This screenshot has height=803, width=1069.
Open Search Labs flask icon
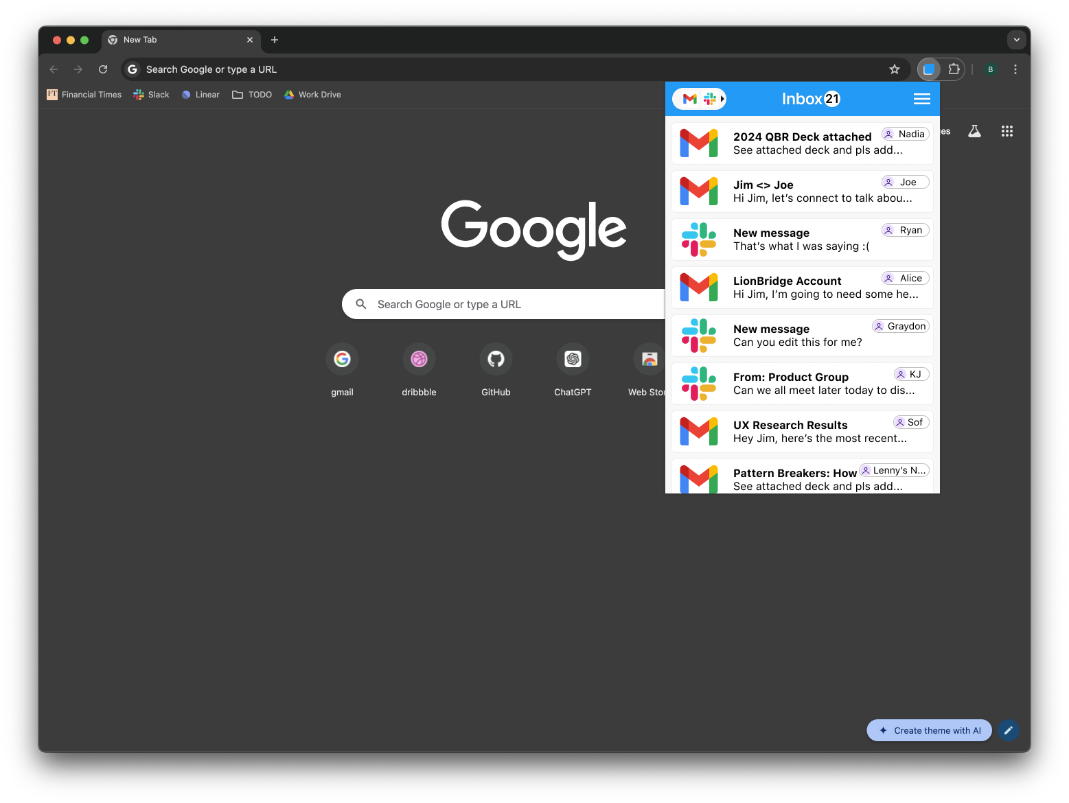coord(974,131)
